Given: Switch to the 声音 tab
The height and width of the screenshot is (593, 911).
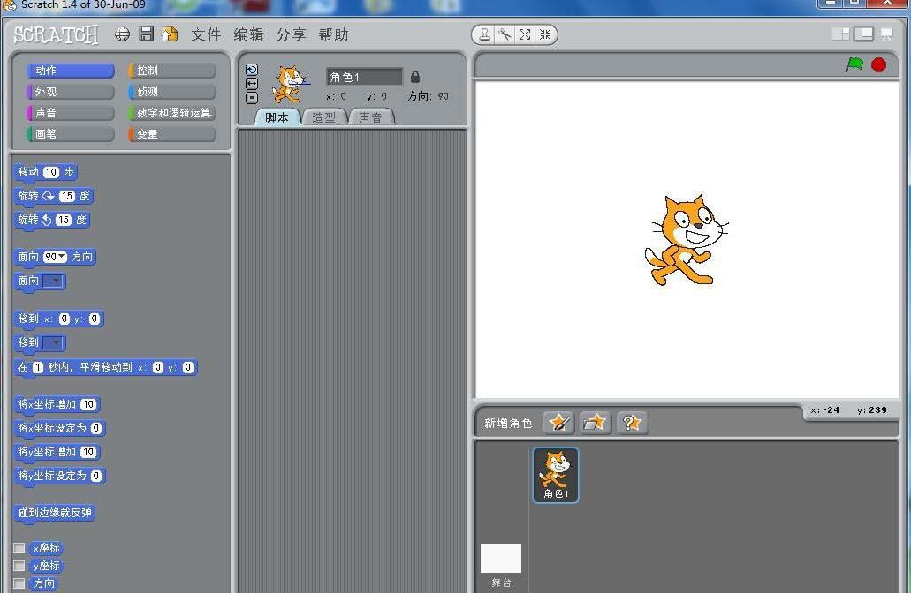Looking at the screenshot, I should (371, 117).
